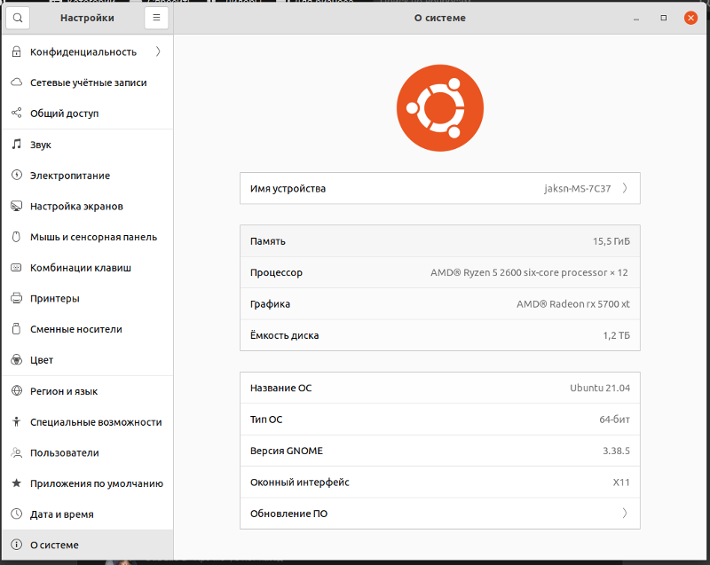The image size is (710, 565).
Task: Open Комбинации клавиш settings
Action: click(87, 267)
